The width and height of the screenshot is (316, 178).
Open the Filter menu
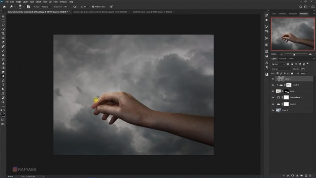point(45,2)
